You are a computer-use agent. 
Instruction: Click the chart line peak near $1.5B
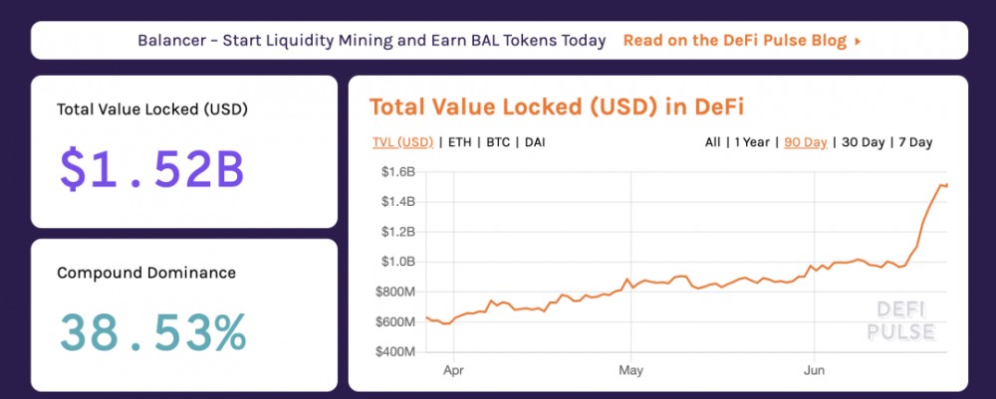(x=939, y=184)
